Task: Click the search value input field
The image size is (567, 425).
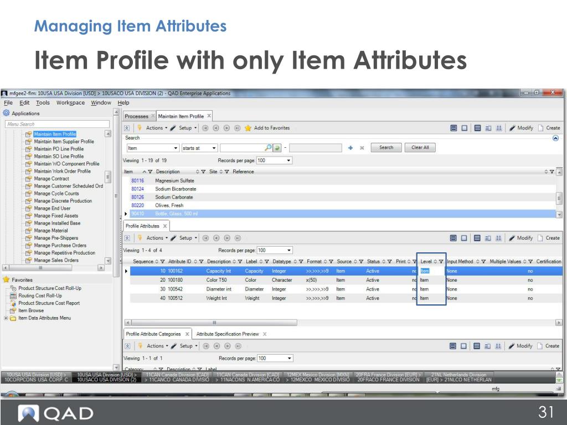Action: click(243, 148)
